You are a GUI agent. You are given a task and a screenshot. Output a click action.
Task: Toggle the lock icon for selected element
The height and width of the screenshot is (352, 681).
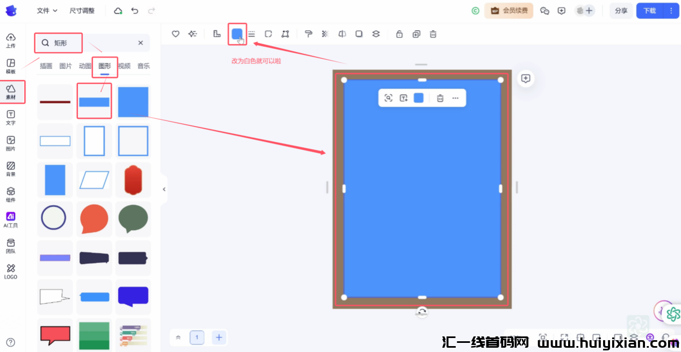coord(399,34)
